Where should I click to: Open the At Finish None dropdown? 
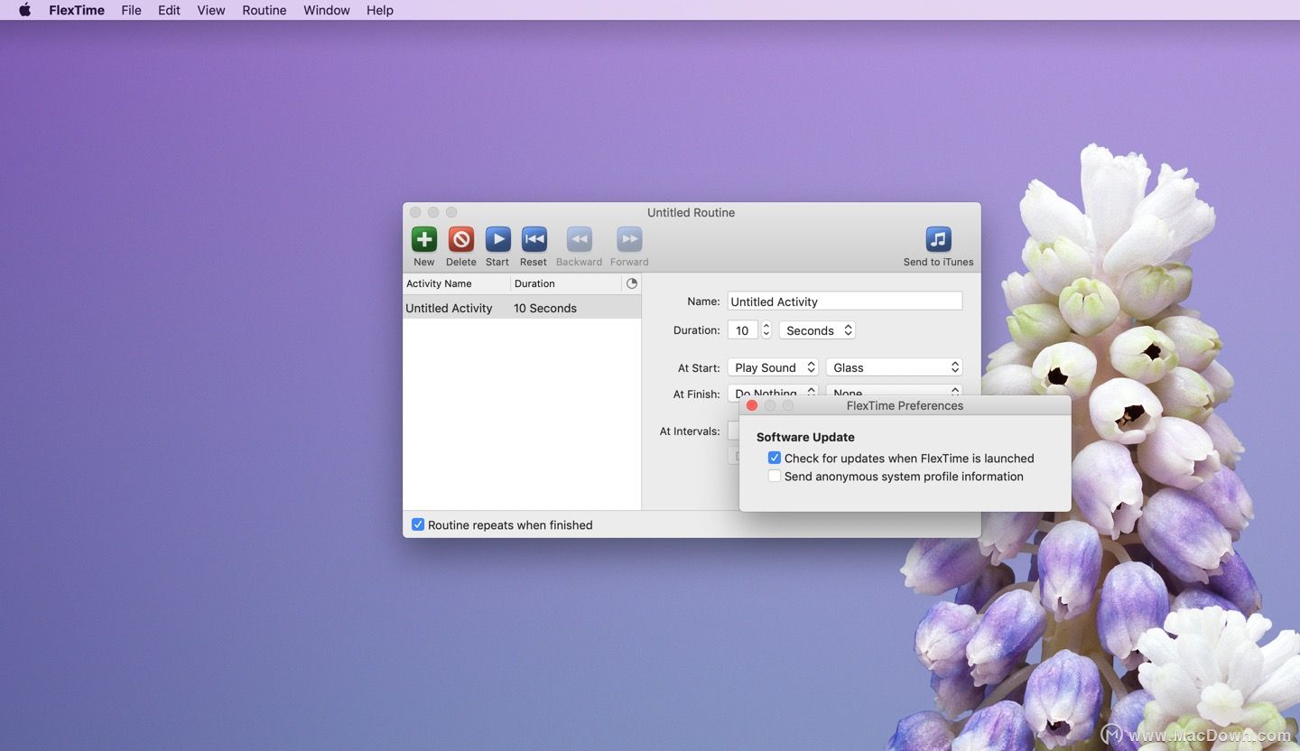coord(894,391)
